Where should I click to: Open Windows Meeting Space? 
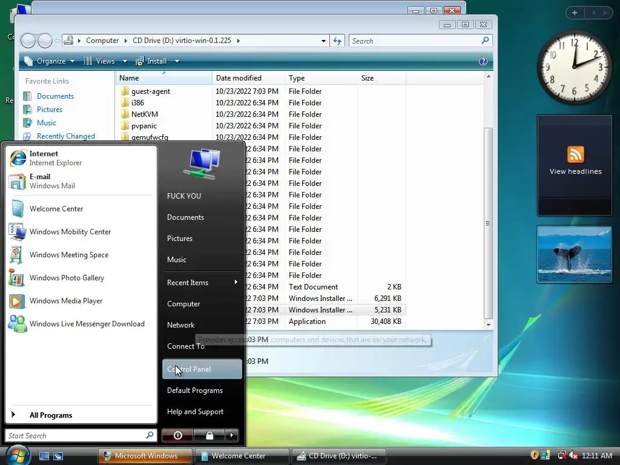(x=81, y=255)
